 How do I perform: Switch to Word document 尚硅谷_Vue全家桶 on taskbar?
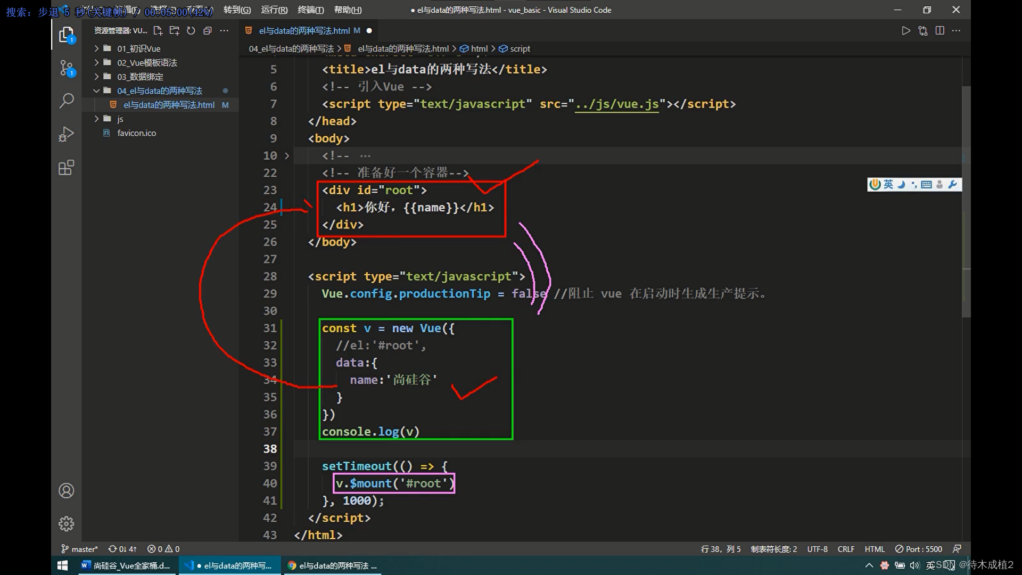(126, 565)
